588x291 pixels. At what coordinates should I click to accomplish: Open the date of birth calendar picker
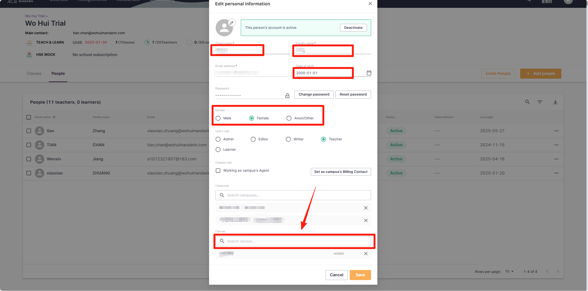369,73
